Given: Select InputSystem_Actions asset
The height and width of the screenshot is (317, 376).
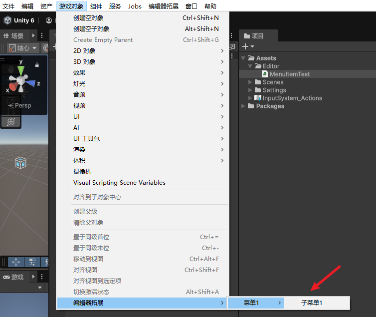Looking at the screenshot, I should 288,98.
